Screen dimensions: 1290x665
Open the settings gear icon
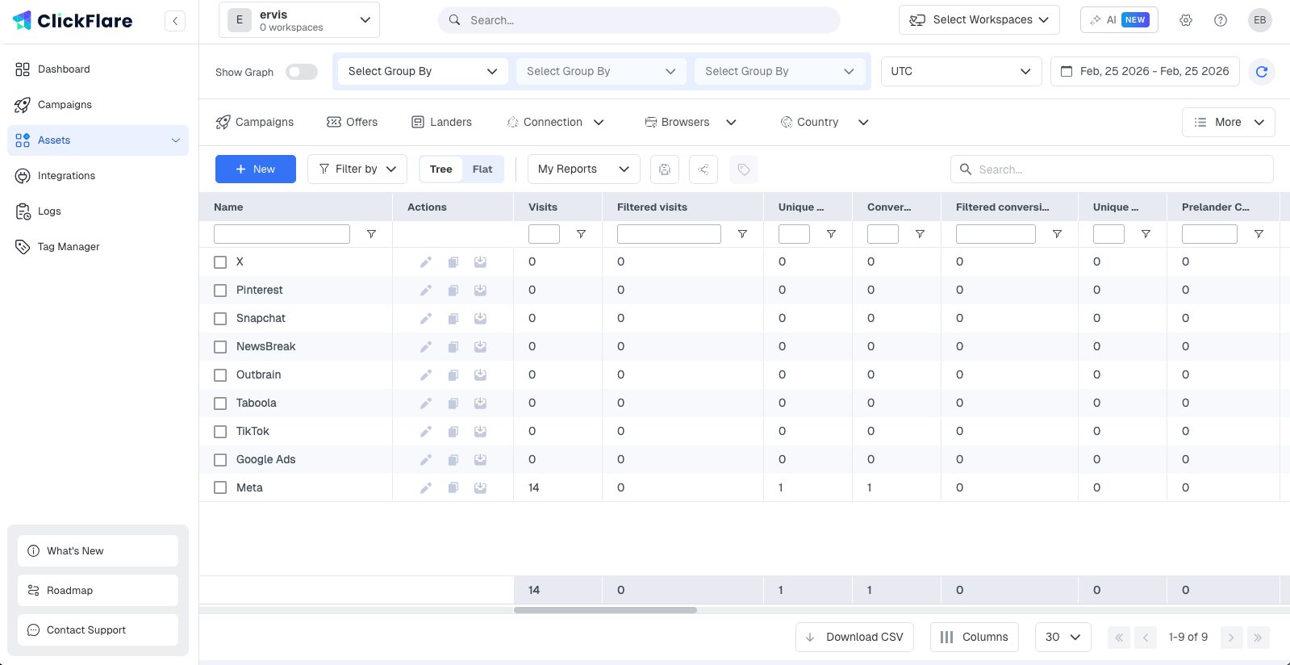1185,20
